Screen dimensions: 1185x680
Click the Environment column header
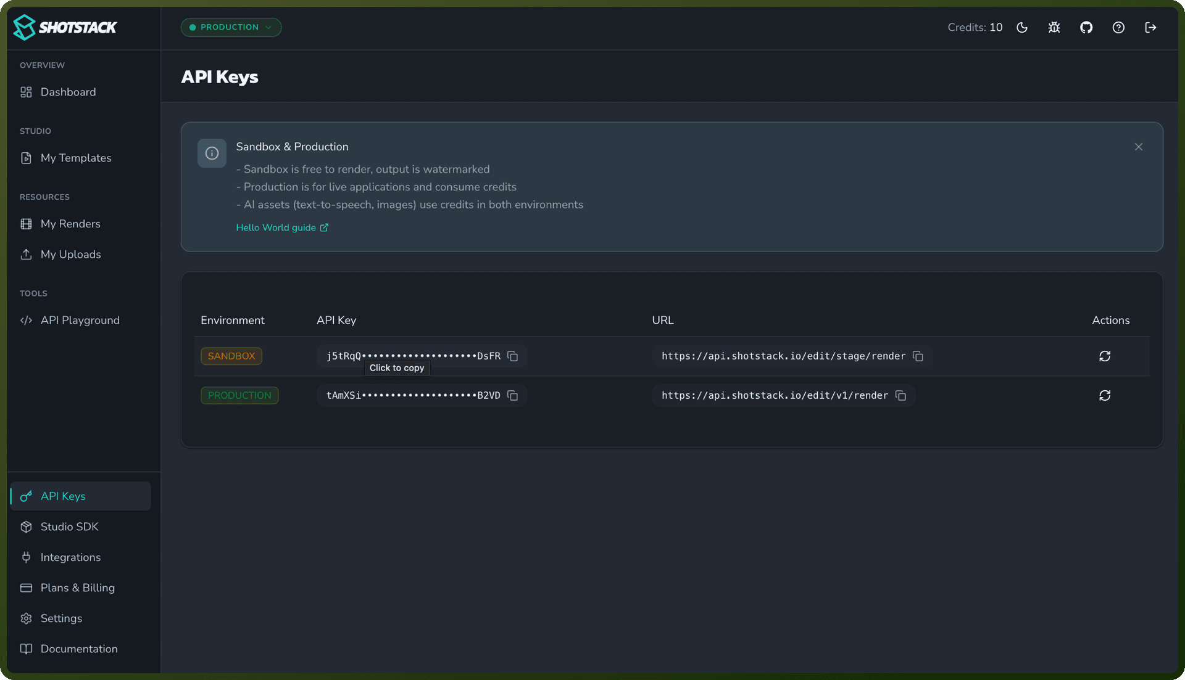(x=233, y=320)
